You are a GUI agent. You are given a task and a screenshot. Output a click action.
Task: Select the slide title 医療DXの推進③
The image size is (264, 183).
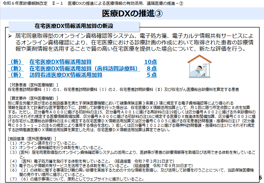(x=132, y=14)
